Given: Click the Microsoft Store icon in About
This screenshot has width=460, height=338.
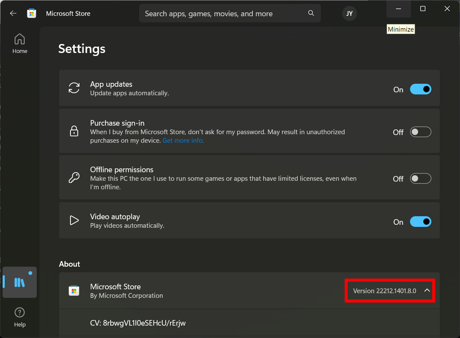Looking at the screenshot, I should point(74,291).
